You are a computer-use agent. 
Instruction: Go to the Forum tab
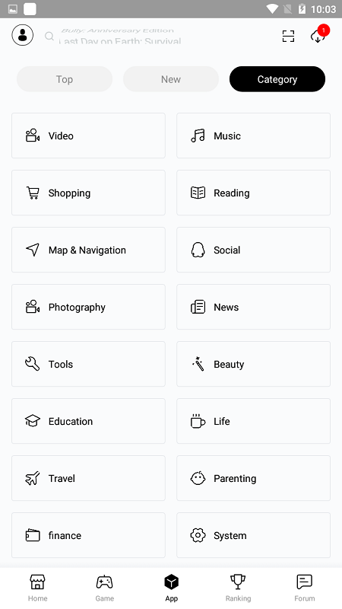[x=305, y=588]
